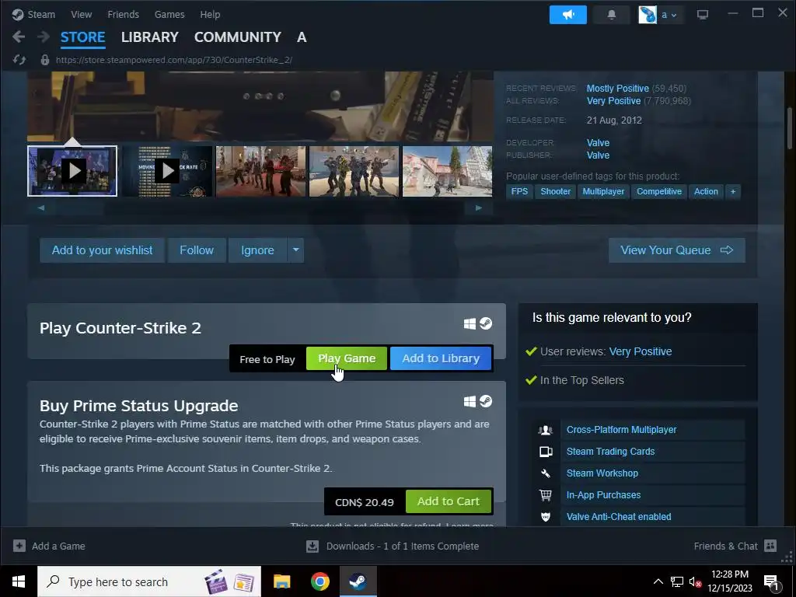Screen dimensions: 796x597
Task: Follow Counter-Strike 2
Action: [x=197, y=250]
